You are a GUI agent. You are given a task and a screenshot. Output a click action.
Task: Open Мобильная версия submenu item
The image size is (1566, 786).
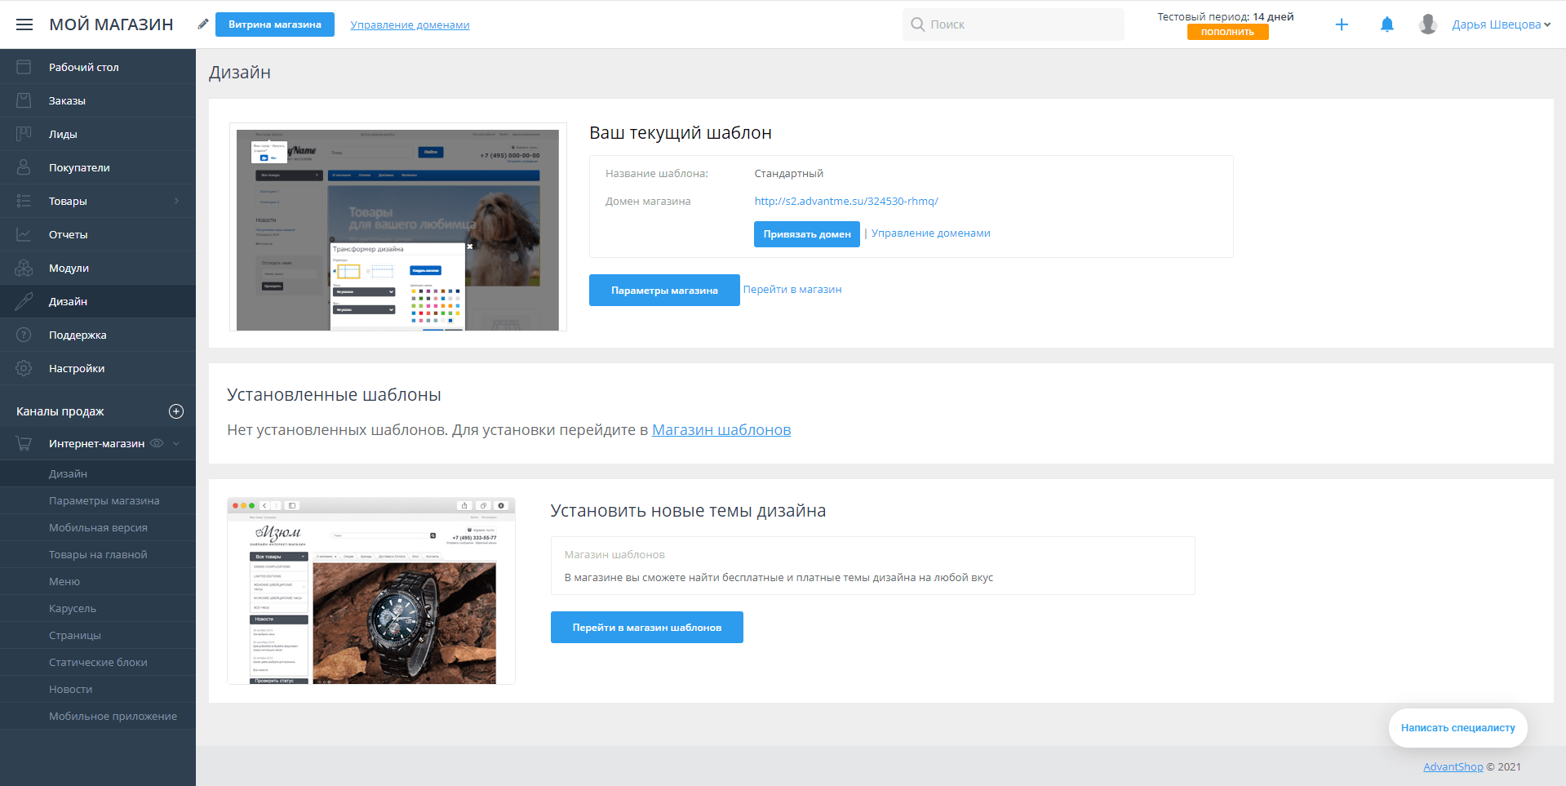98,527
